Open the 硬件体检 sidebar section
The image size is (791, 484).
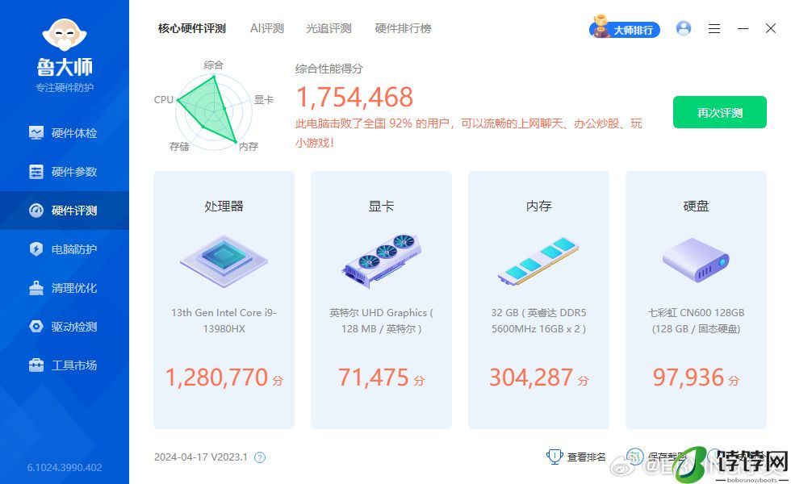pos(64,133)
